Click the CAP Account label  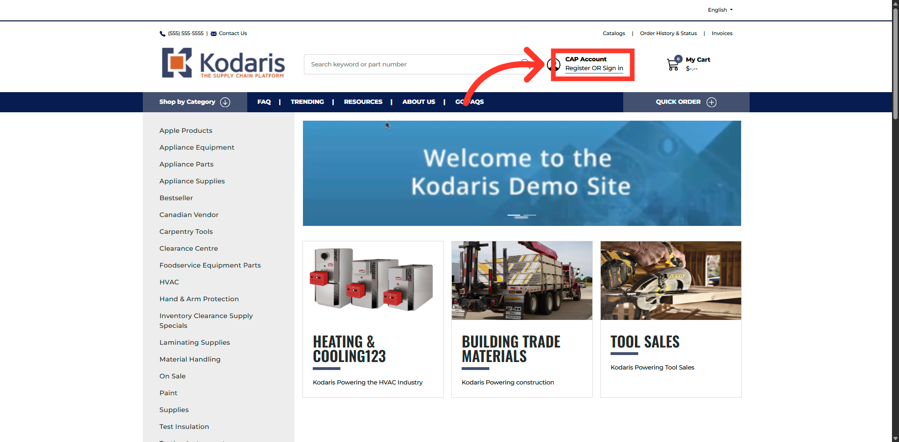(x=586, y=59)
